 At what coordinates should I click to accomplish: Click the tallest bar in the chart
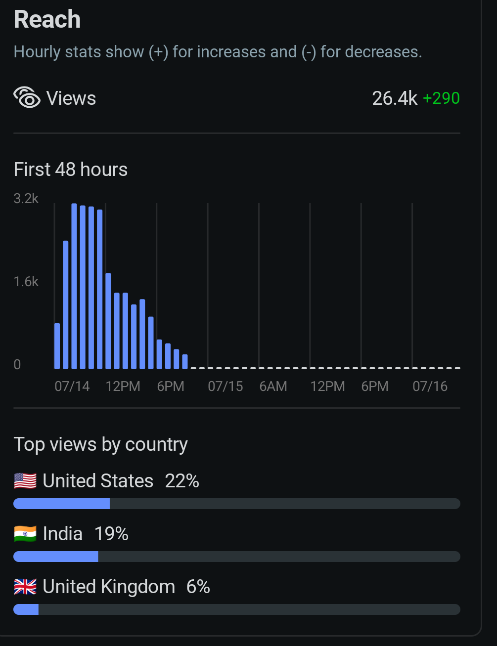click(74, 287)
